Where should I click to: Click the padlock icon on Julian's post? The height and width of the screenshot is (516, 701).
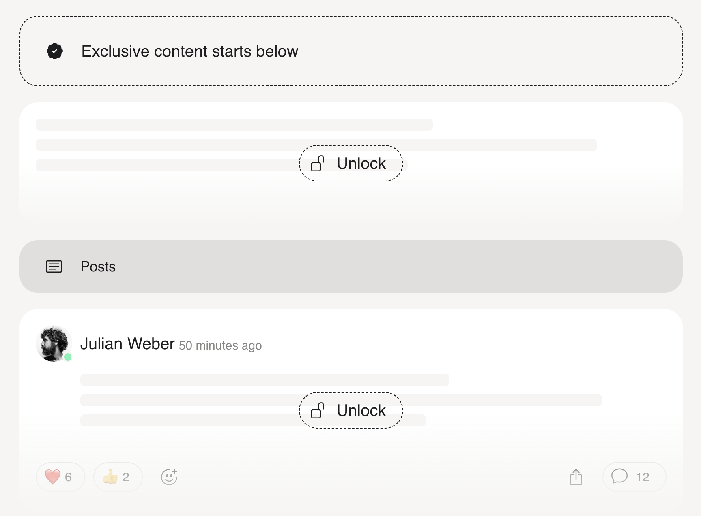(318, 410)
